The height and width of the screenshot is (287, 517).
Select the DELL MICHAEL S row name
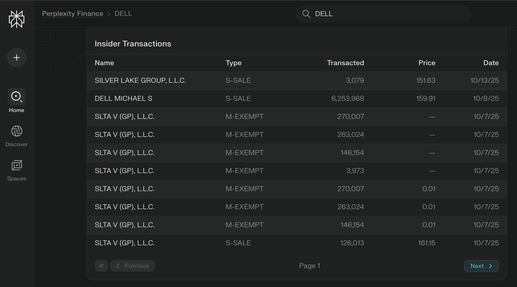pos(123,99)
